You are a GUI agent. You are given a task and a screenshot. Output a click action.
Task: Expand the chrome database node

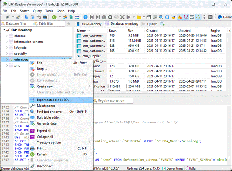(x=7, y=36)
